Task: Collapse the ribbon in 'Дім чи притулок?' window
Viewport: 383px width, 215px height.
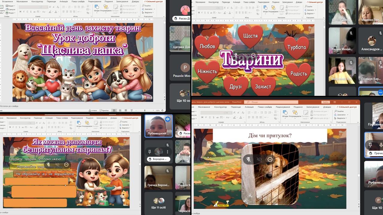Action: point(358,122)
